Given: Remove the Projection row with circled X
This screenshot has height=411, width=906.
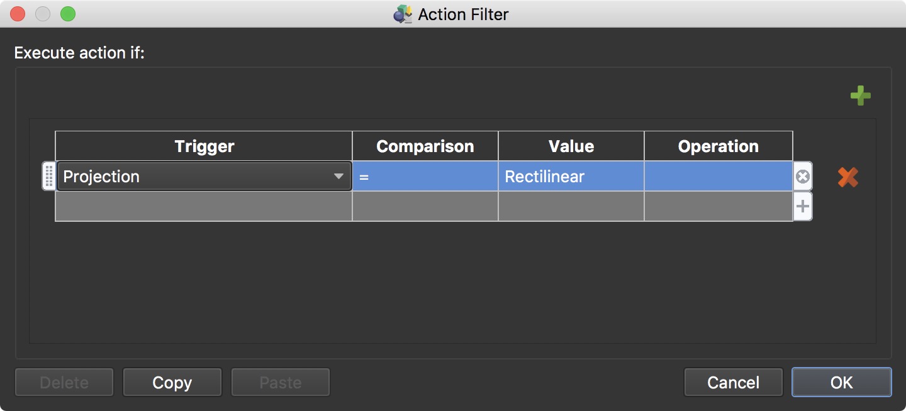Looking at the screenshot, I should click(x=802, y=177).
